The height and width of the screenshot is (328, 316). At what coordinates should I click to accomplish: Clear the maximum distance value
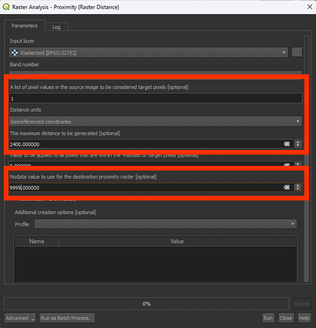pyautogui.click(x=287, y=144)
